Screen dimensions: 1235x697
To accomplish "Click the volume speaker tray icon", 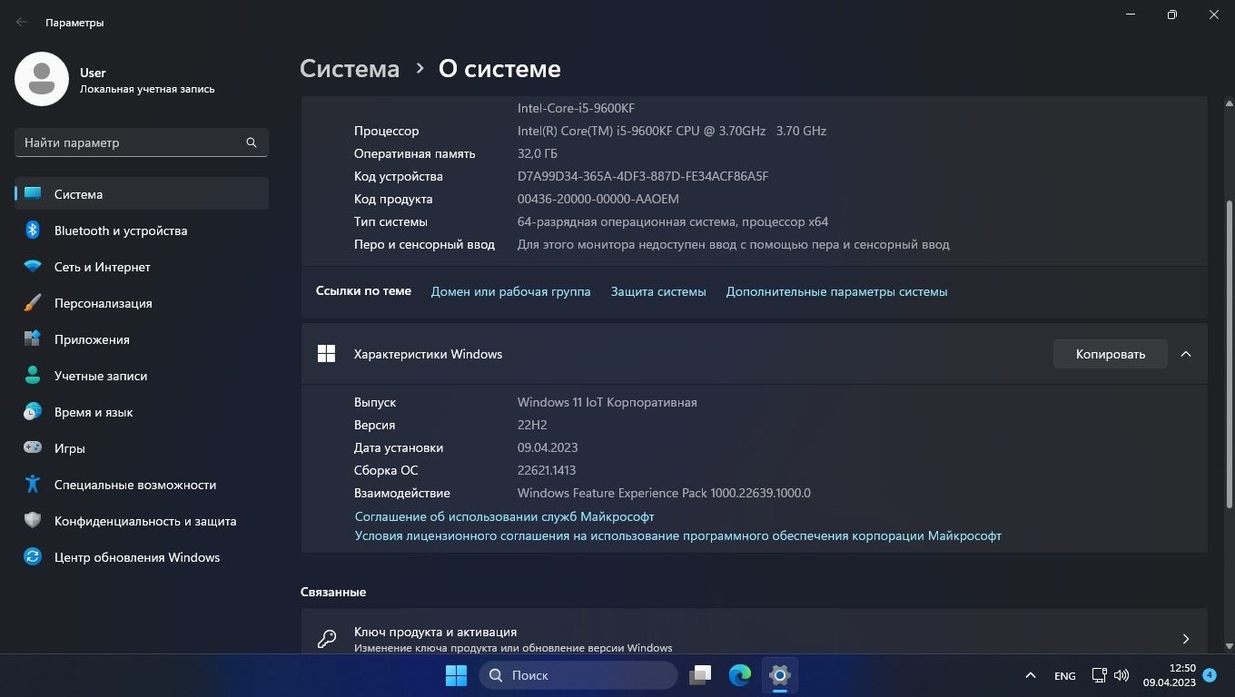I will [1121, 675].
